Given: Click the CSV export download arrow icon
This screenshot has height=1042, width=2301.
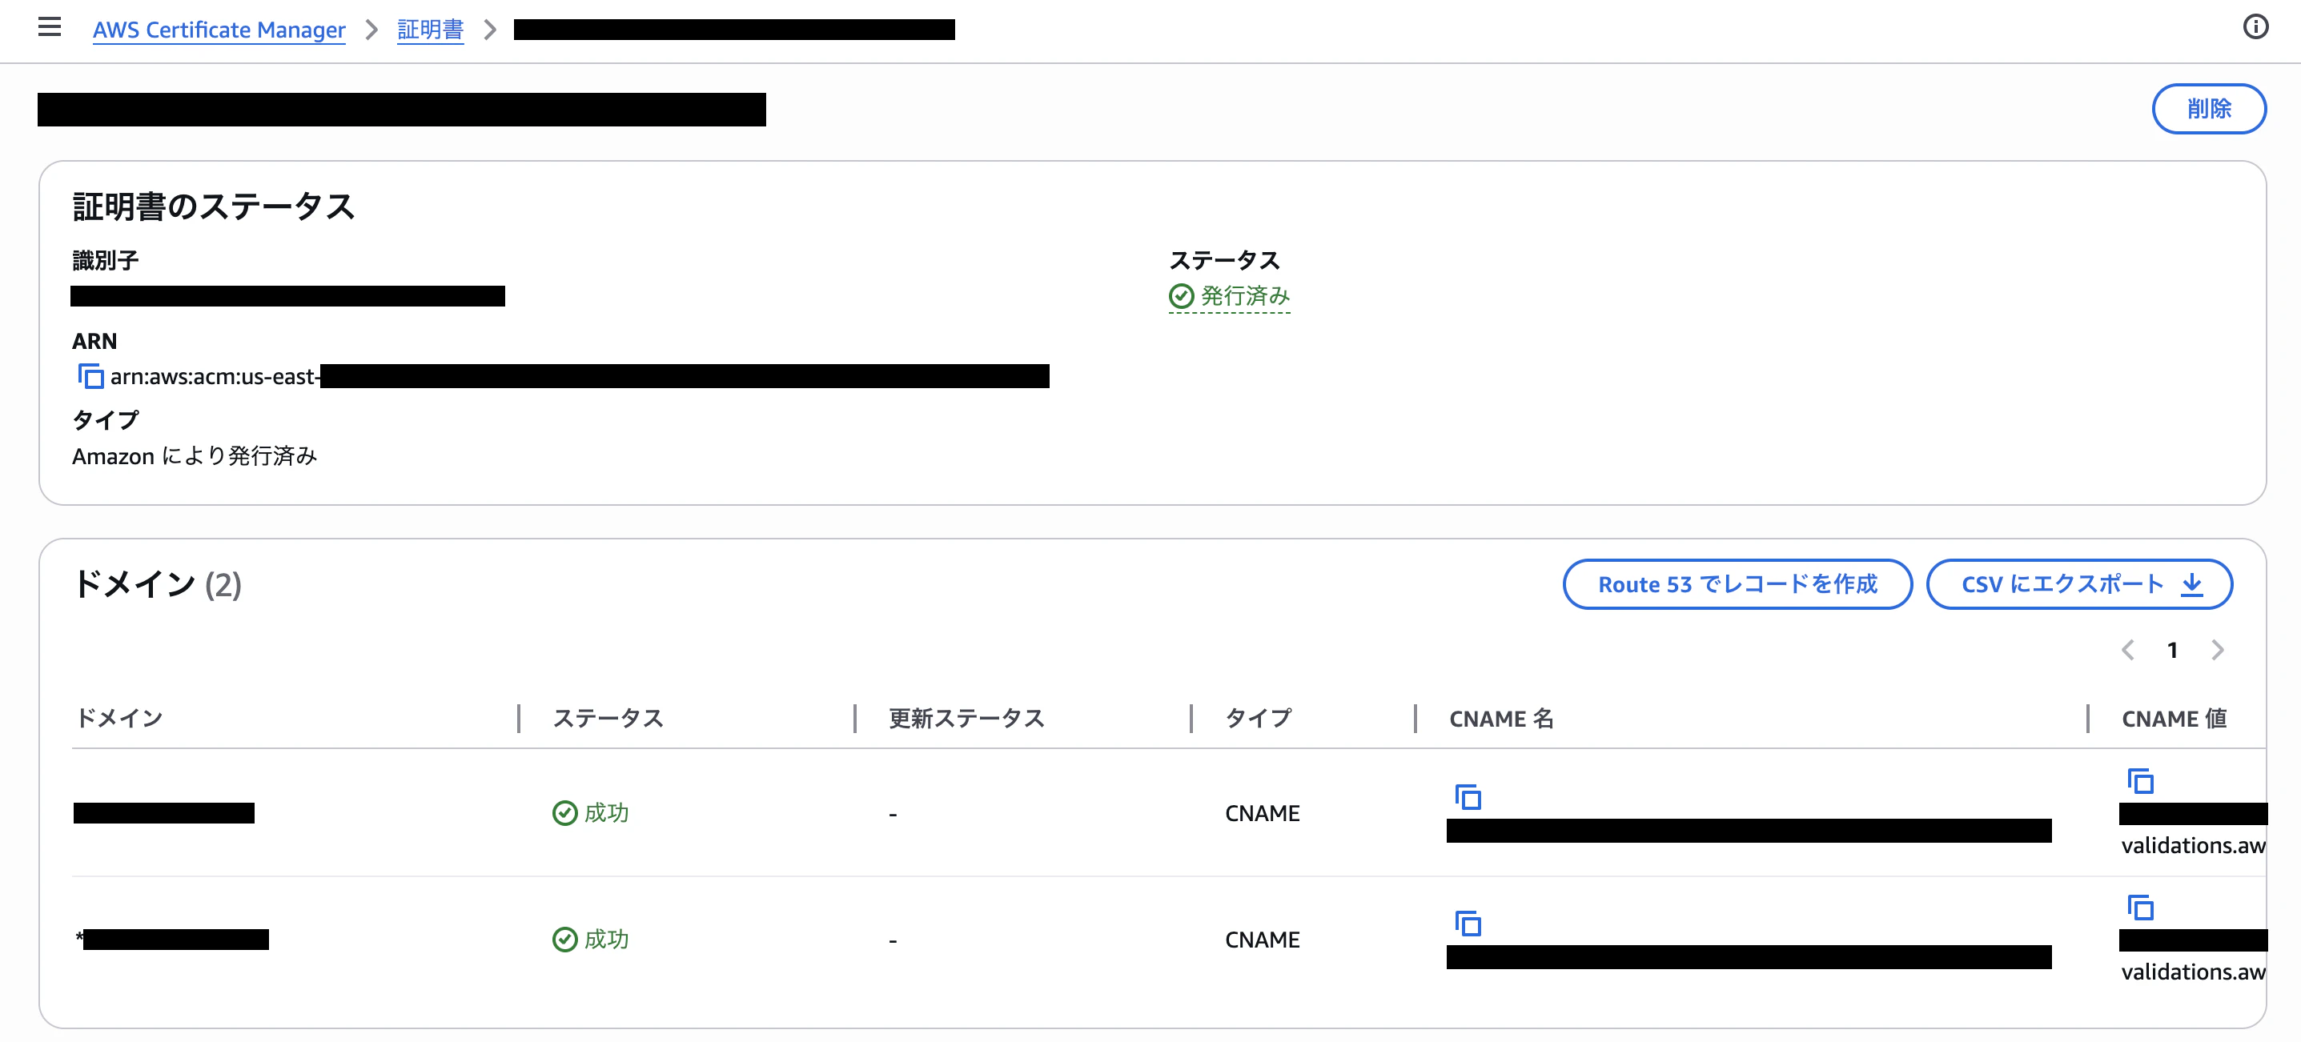Looking at the screenshot, I should tap(2192, 585).
